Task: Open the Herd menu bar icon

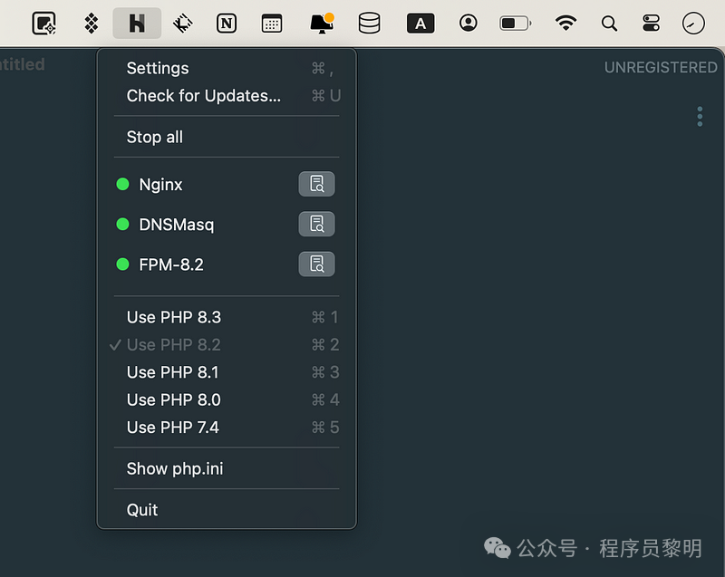Action: [137, 24]
